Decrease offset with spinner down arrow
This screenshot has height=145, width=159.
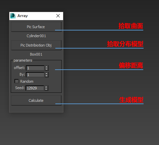47,69
